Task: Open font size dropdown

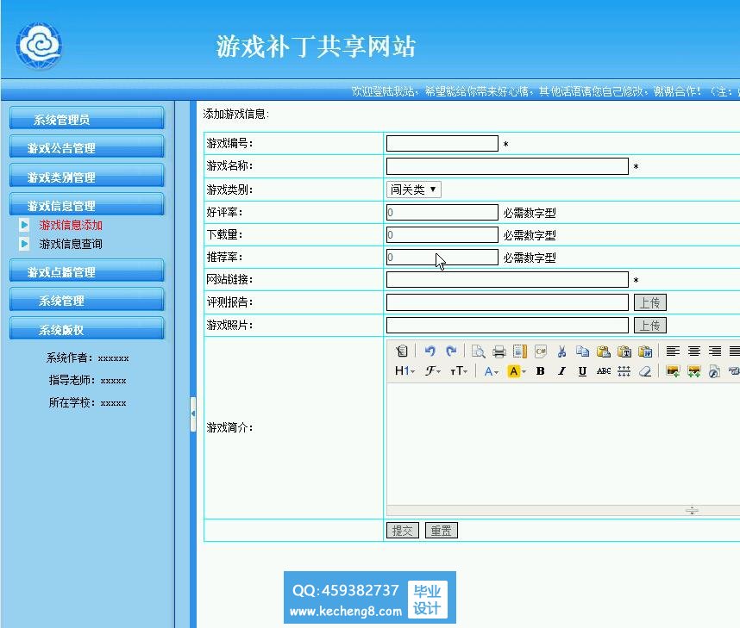Action: [x=459, y=371]
